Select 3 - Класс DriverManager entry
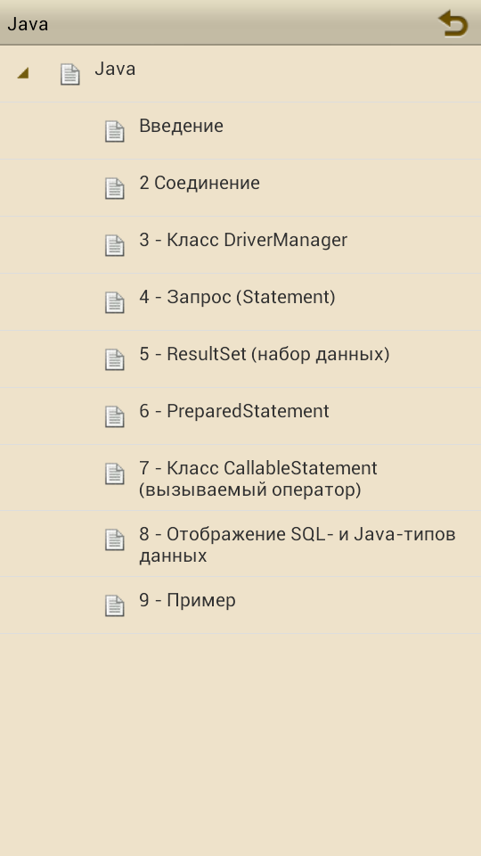The width and height of the screenshot is (481, 856). 240,245
